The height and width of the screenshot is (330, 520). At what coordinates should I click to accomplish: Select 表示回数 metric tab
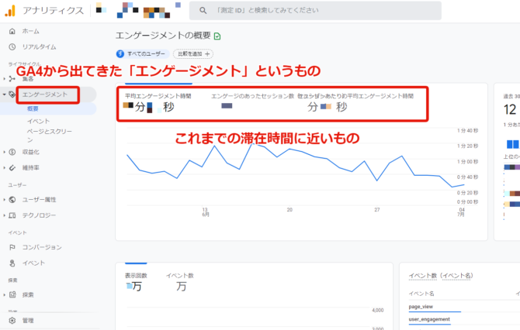pos(136,282)
